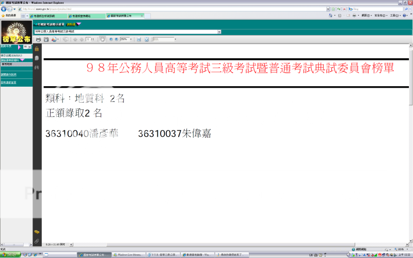The width and height of the screenshot is (413, 258).
Task: Go to previous PDF page
Action: click(x=75, y=39)
